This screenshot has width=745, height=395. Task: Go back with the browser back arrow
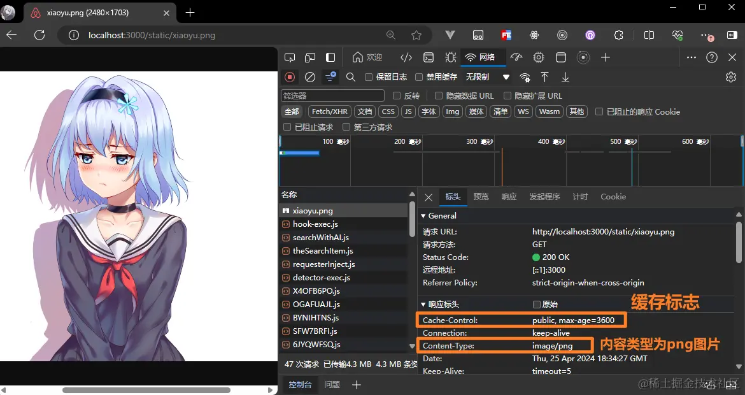(x=11, y=35)
